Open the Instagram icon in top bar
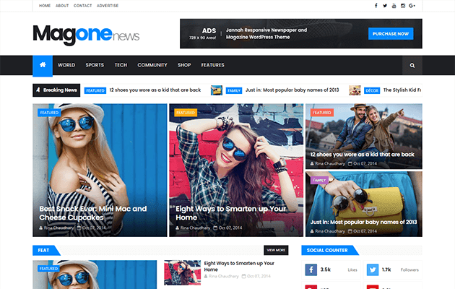The image size is (455, 289). coord(403,6)
